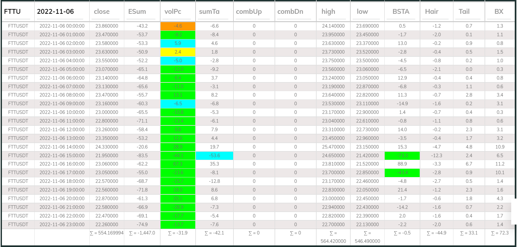517x247 pixels.
Task: Click close value 24.330000
Action: pos(107,147)
